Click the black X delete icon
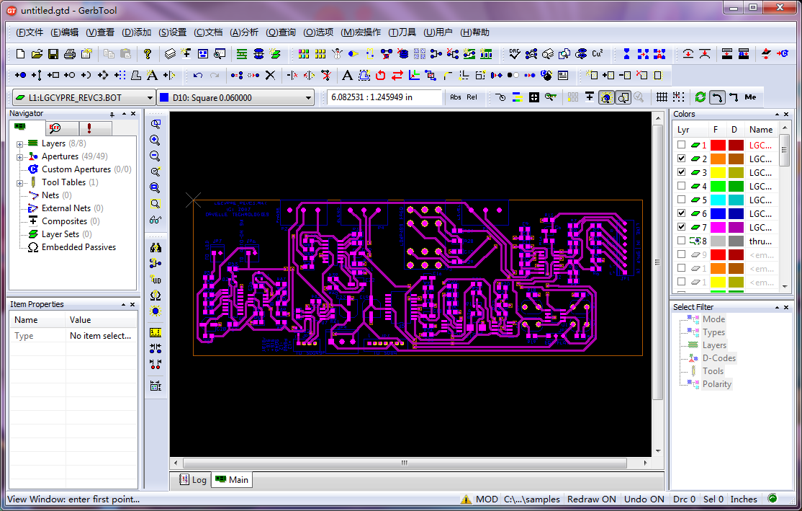Image resolution: width=802 pixels, height=511 pixels. coord(271,75)
